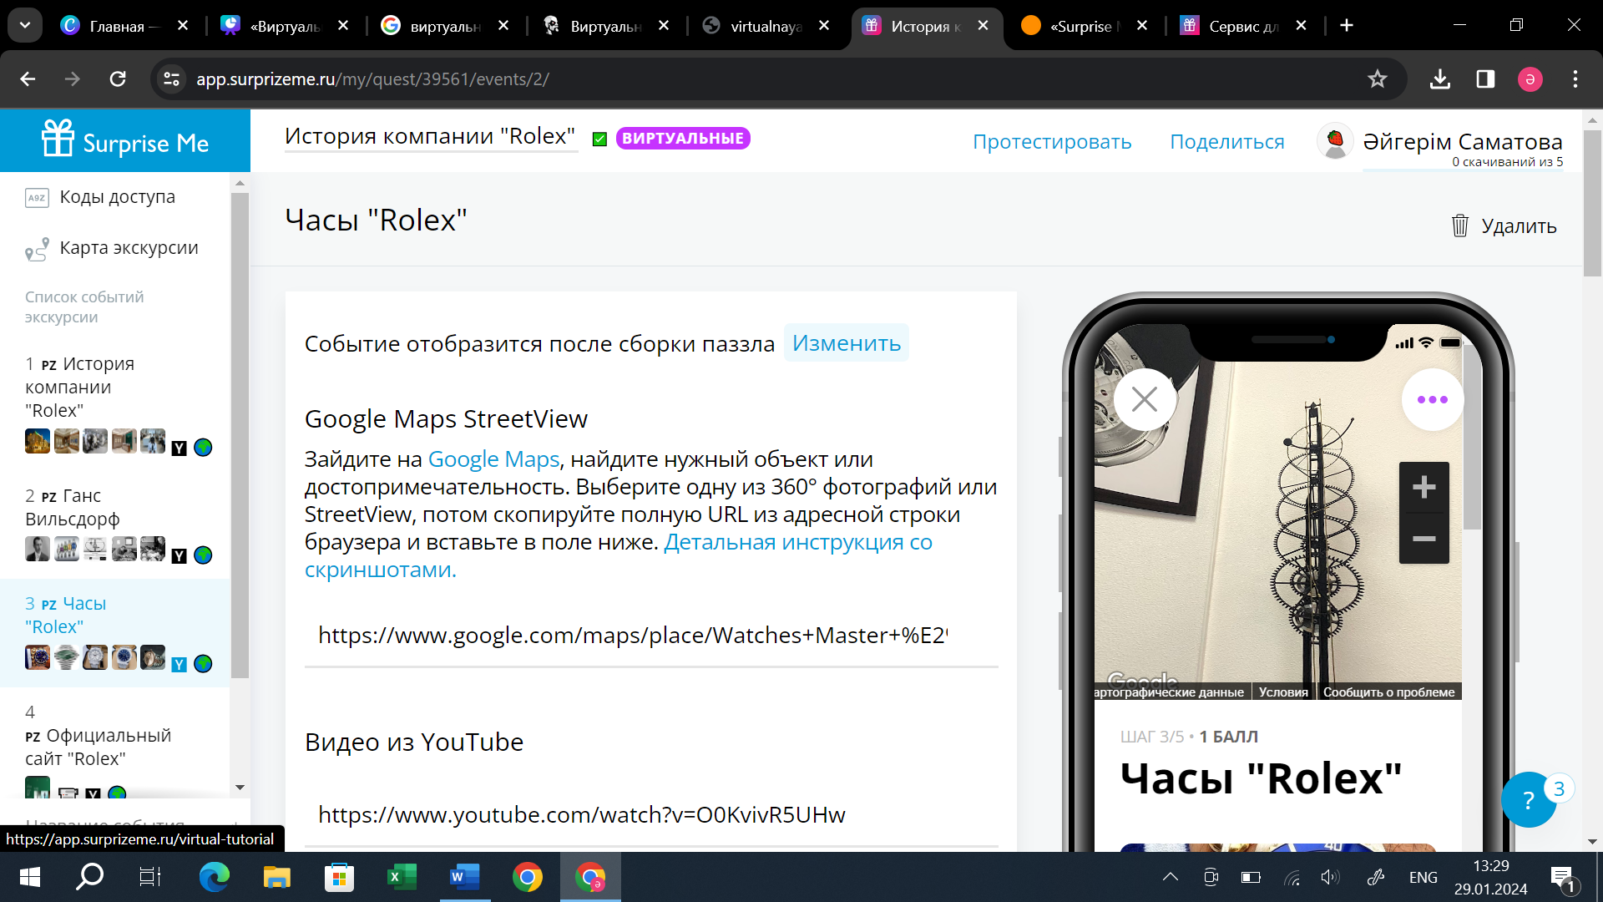The image size is (1603, 902).
Task: Click the Поделиться link
Action: point(1226,142)
